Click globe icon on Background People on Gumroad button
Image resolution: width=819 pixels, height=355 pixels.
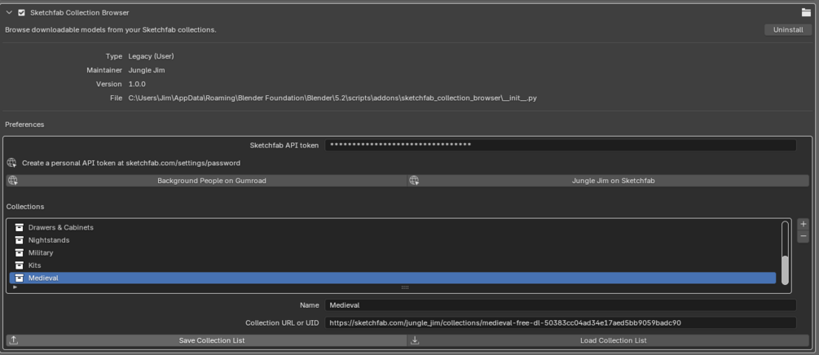13,181
